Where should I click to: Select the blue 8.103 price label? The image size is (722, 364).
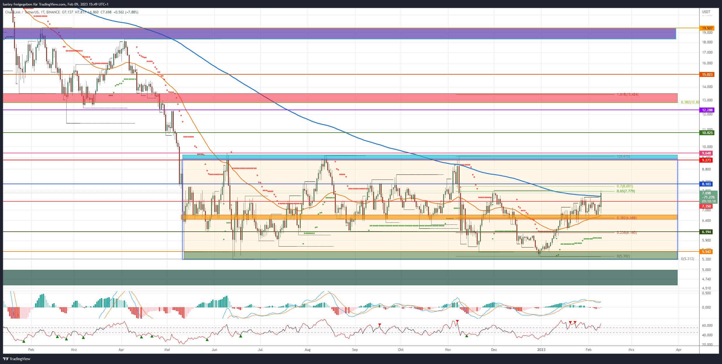tap(707, 184)
